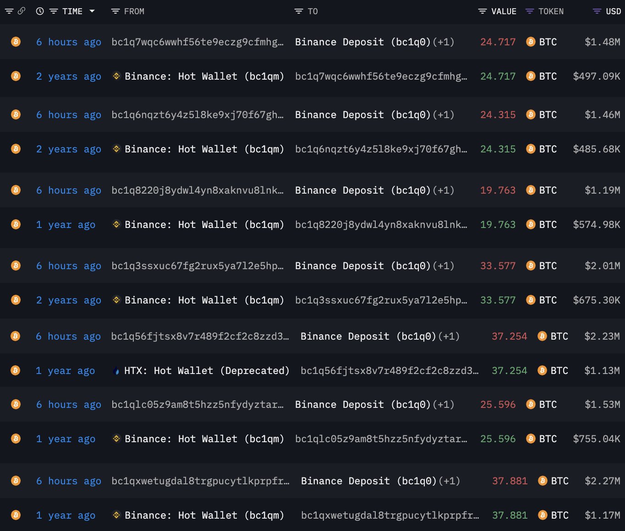Click the Bitcoin icon in the first transaction row
Image resolution: width=625 pixels, height=531 pixels.
16,42
